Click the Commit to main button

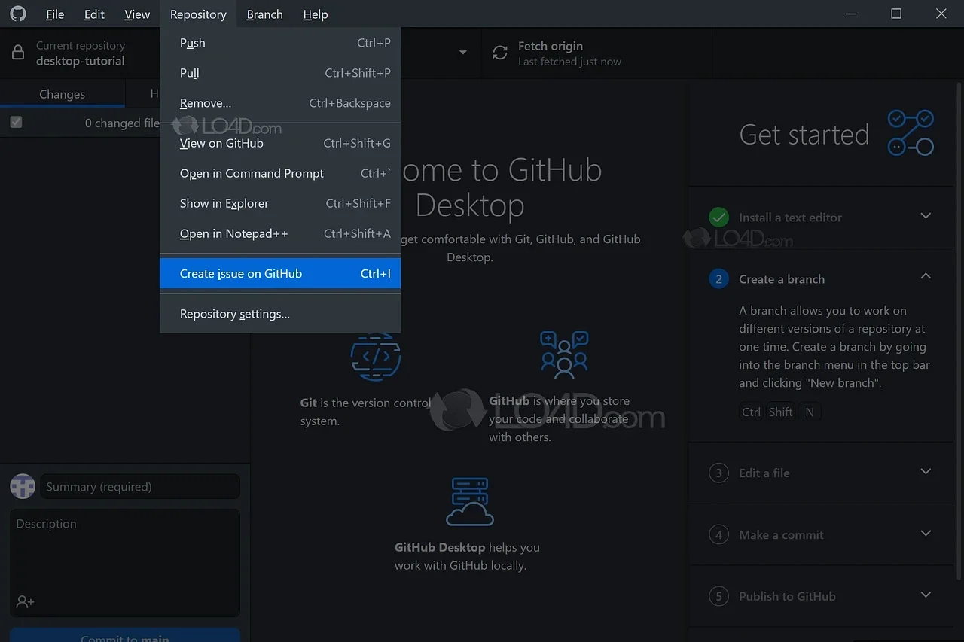pos(124,637)
